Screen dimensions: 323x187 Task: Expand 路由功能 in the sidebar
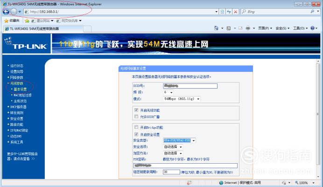(16, 125)
